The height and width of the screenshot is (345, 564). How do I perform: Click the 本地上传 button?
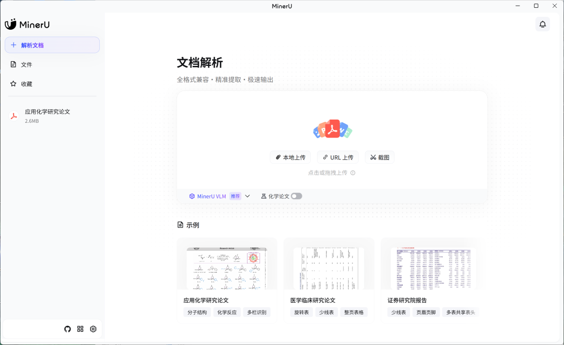pos(290,157)
